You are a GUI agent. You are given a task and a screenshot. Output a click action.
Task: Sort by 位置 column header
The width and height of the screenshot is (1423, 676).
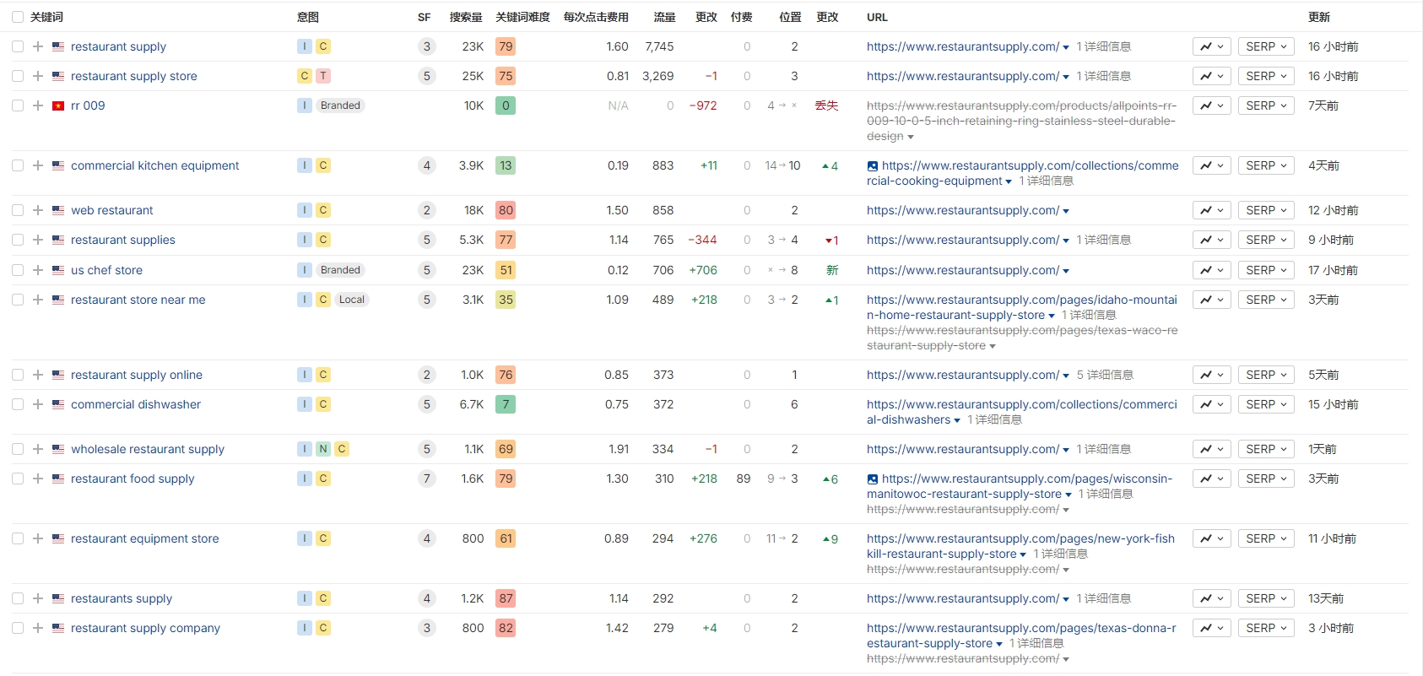point(790,17)
